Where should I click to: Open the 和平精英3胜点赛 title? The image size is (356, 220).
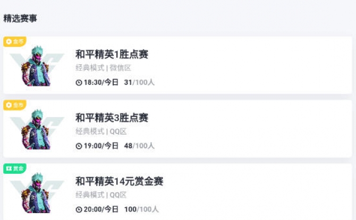(112, 118)
